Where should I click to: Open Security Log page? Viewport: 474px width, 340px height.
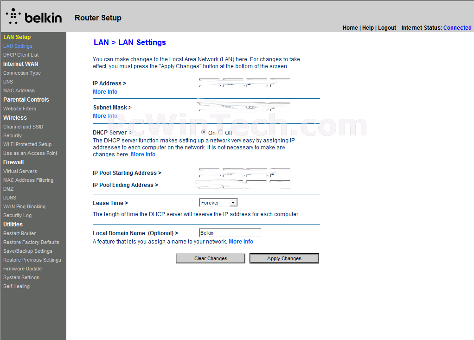pos(17,215)
